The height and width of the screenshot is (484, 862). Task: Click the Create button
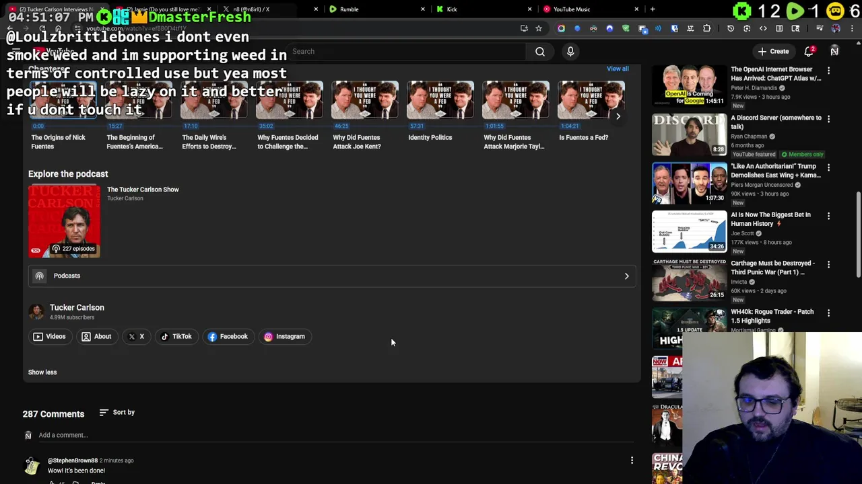click(773, 52)
